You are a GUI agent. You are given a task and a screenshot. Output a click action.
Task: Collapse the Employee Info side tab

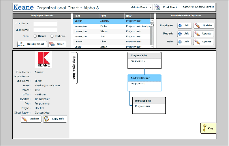coord(74,68)
